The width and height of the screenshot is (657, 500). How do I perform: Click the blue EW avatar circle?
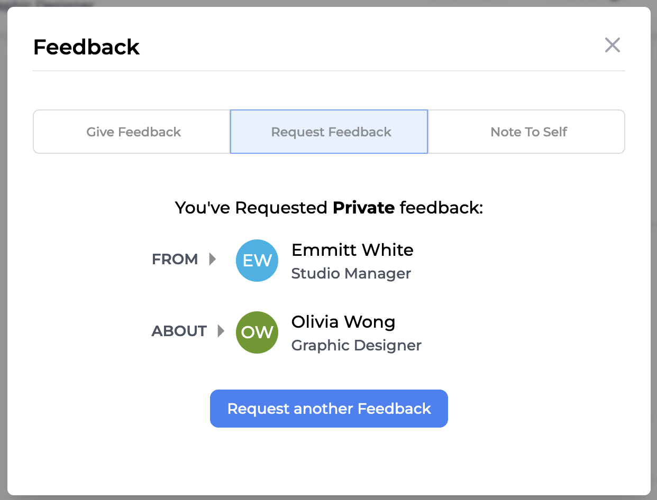(x=257, y=261)
